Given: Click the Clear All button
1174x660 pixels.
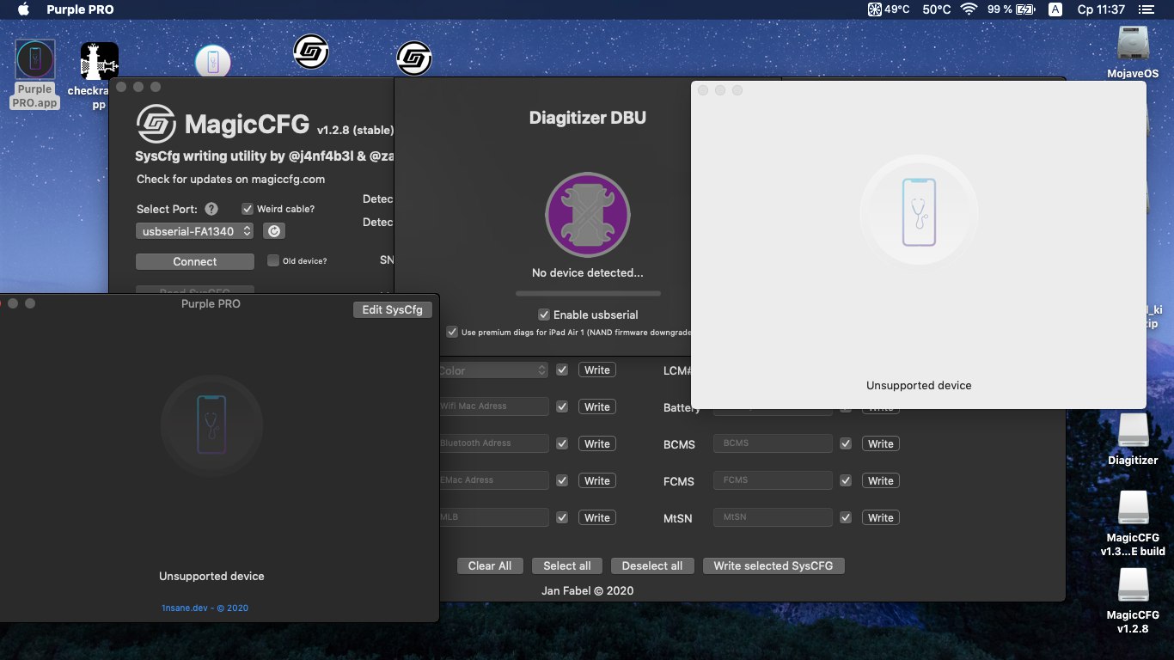Looking at the screenshot, I should 490,565.
